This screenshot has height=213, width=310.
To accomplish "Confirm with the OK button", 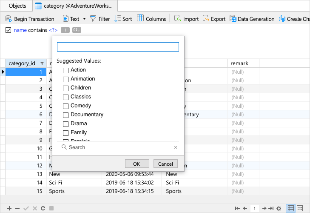I will pos(137,164).
